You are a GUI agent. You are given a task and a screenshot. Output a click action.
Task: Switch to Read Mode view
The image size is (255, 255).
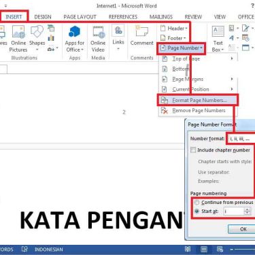point(188,250)
